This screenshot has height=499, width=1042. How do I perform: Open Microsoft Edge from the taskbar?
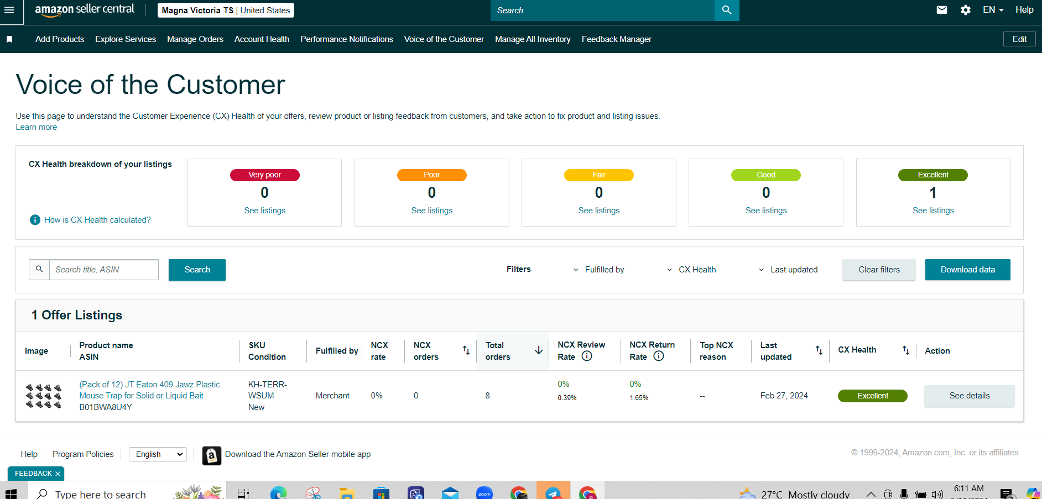[x=279, y=493]
